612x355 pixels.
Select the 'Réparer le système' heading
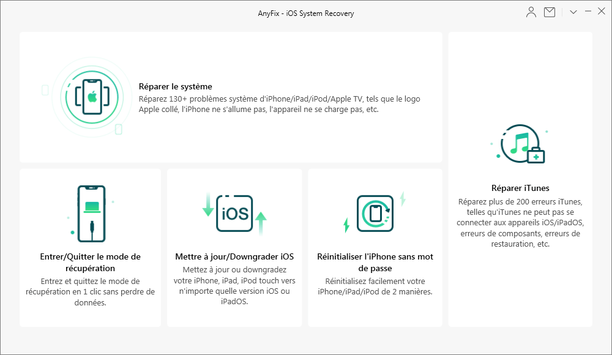tap(176, 86)
